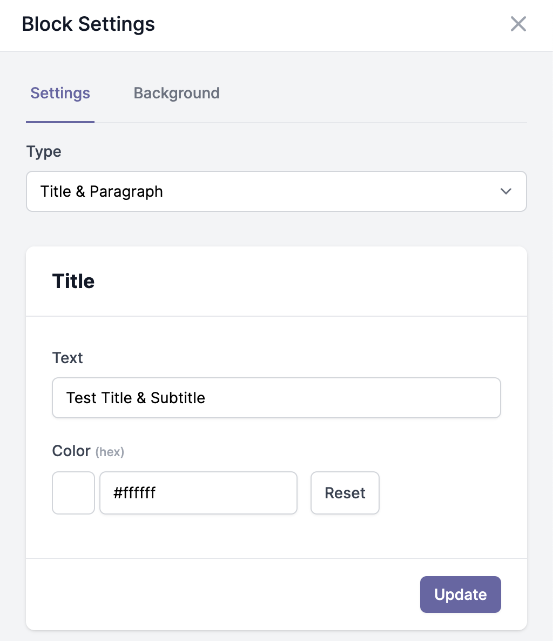Open the Type dropdown showing Title & Paragraph

coord(276,191)
